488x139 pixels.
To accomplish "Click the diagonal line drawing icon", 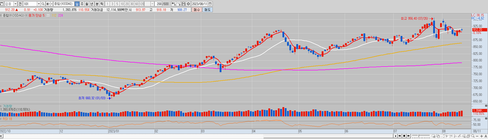I will [x=460, y=136].
